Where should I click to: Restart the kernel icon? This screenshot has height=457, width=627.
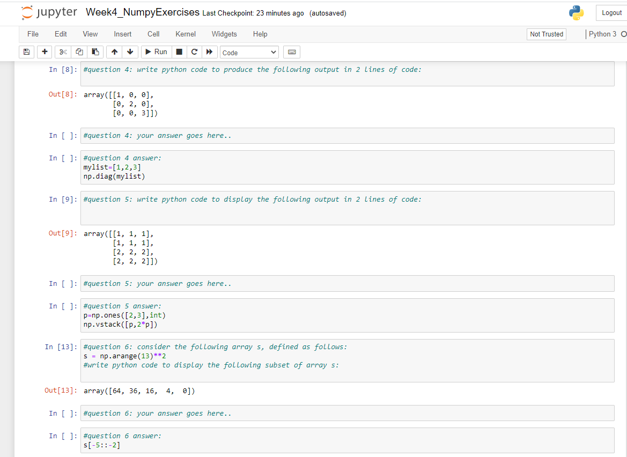(194, 52)
